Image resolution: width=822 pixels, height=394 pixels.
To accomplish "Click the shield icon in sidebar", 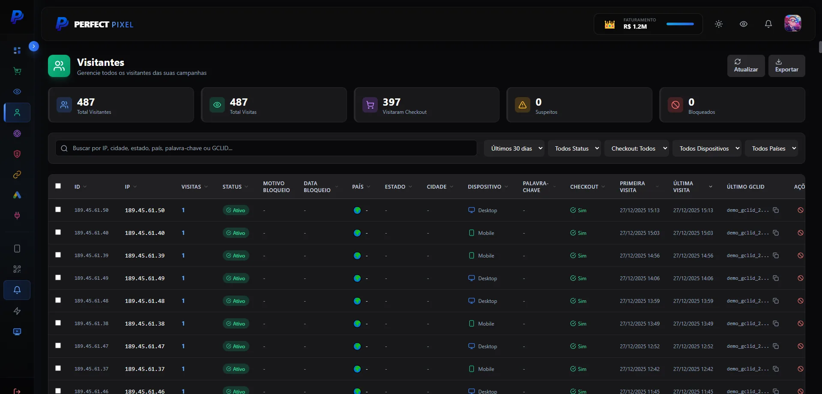I will coord(17,154).
